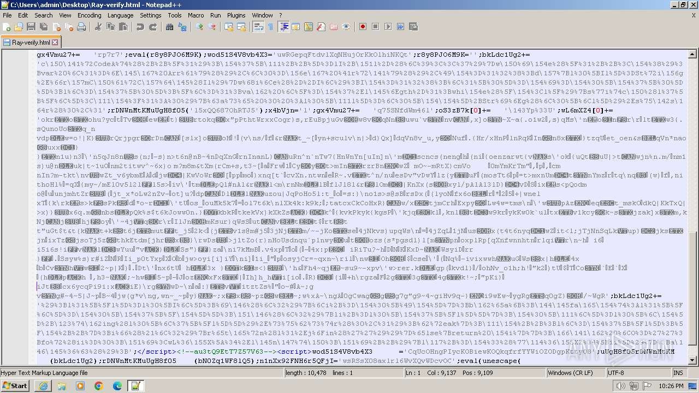Image resolution: width=699 pixels, height=393 pixels.
Task: Open the Language menu
Action: (120, 15)
